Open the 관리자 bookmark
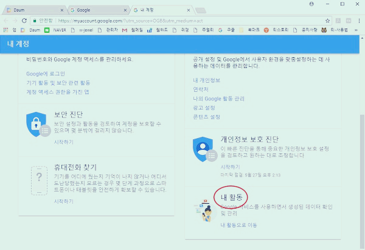This screenshot has width=365, height=250. click(x=108, y=30)
